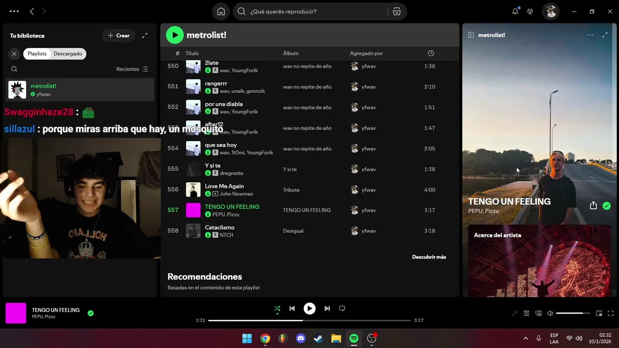Image resolution: width=619 pixels, height=348 pixels.
Task: Show hidden system tray icons
Action: click(526, 338)
